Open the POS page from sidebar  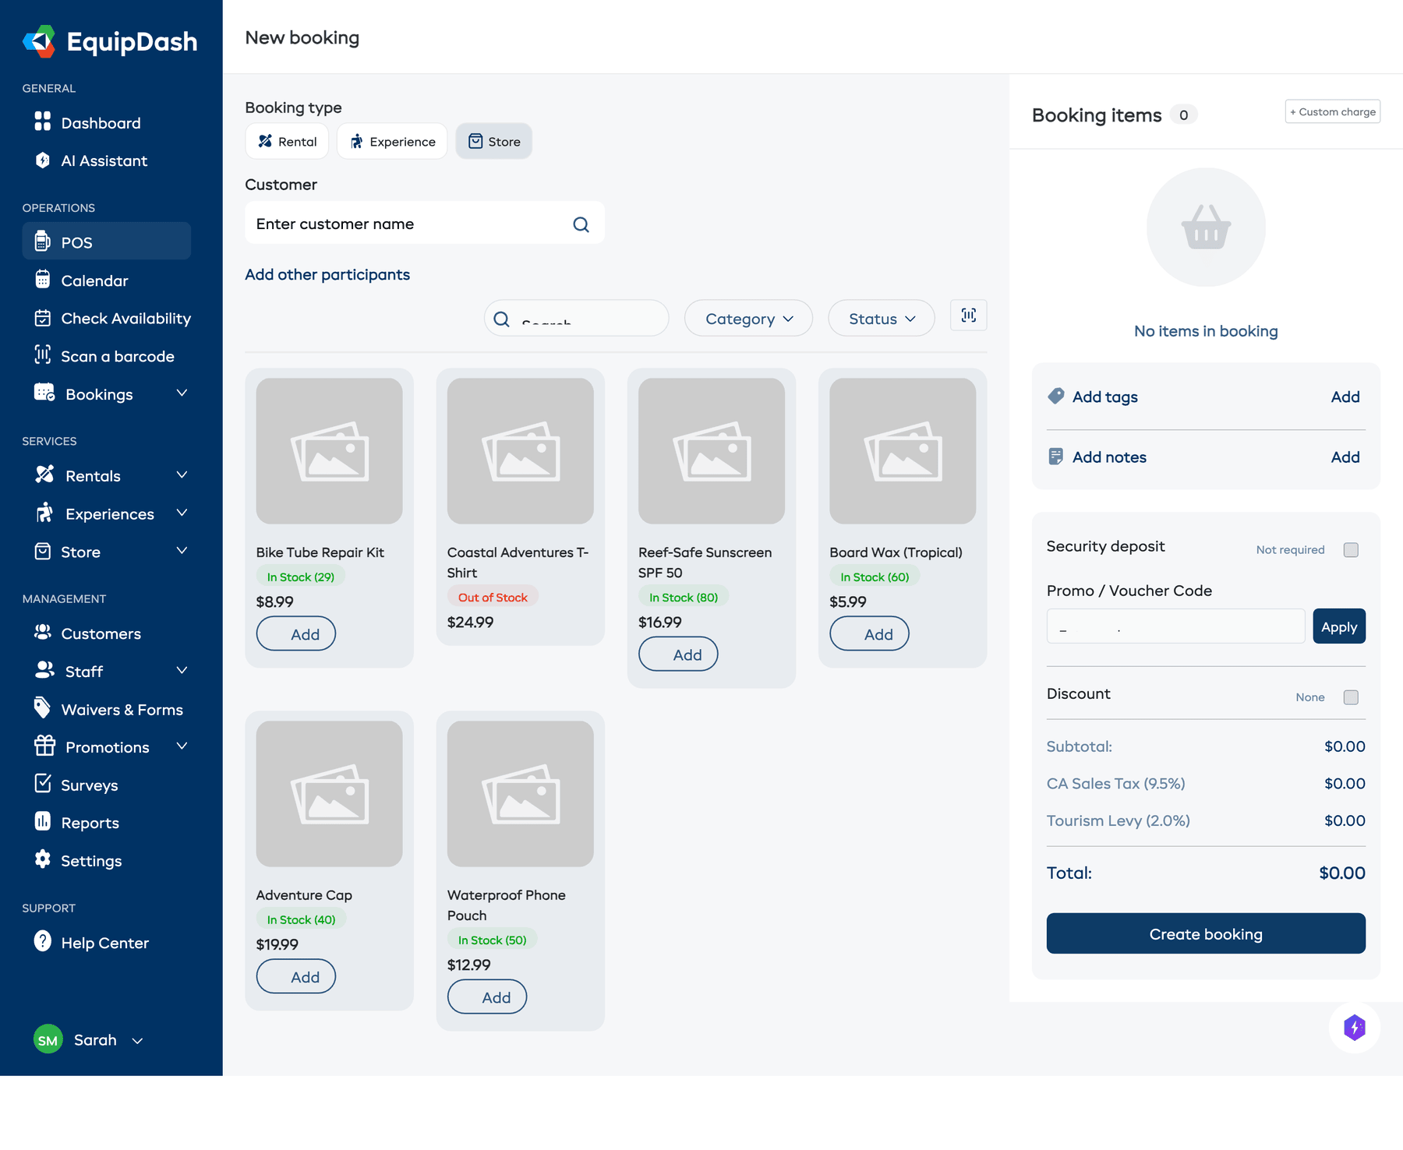[x=76, y=242]
